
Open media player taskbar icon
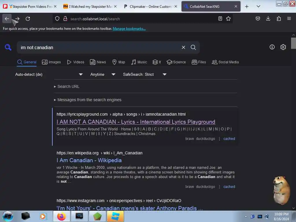click(x=43, y=216)
